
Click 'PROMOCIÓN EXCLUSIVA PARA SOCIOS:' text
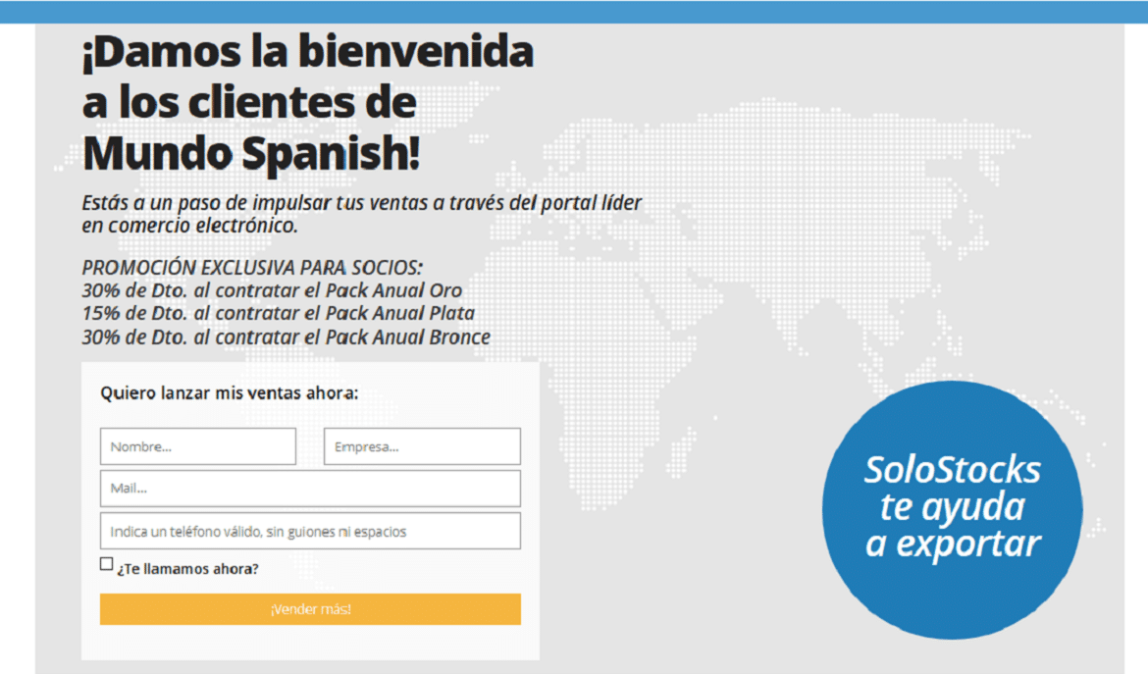tap(252, 267)
